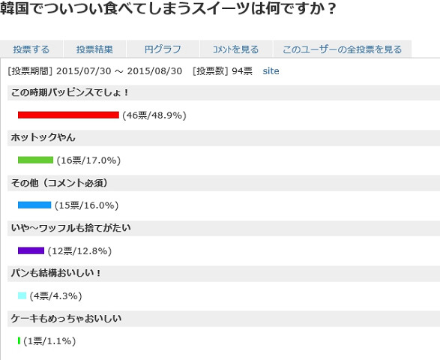Open the 投票する tab
The height and width of the screenshot is (360, 440).
pyautogui.click(x=31, y=49)
